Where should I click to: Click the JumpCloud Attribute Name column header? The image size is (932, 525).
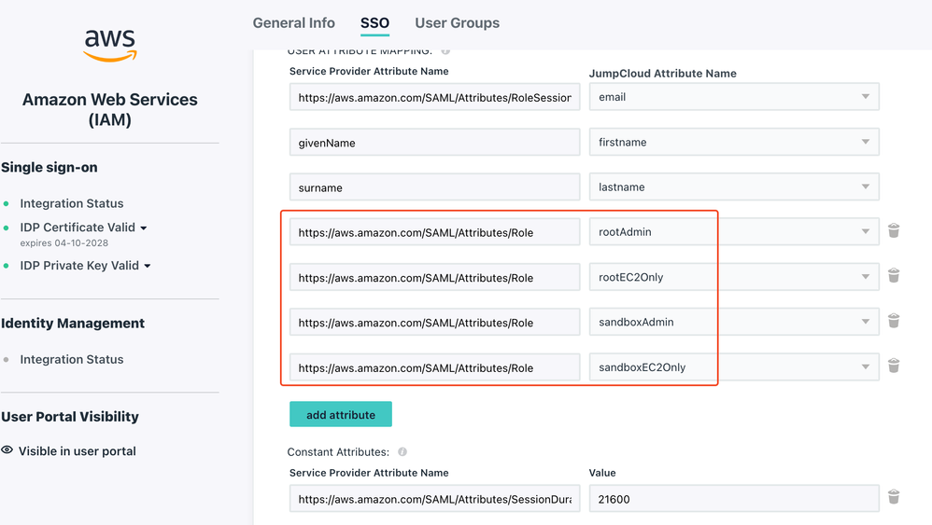tap(663, 74)
